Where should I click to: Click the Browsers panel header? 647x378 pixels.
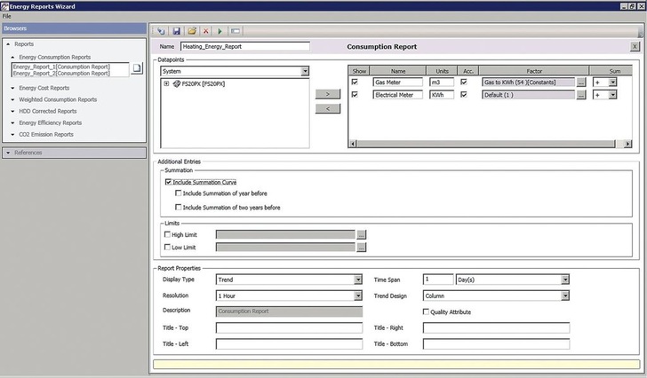(75, 28)
